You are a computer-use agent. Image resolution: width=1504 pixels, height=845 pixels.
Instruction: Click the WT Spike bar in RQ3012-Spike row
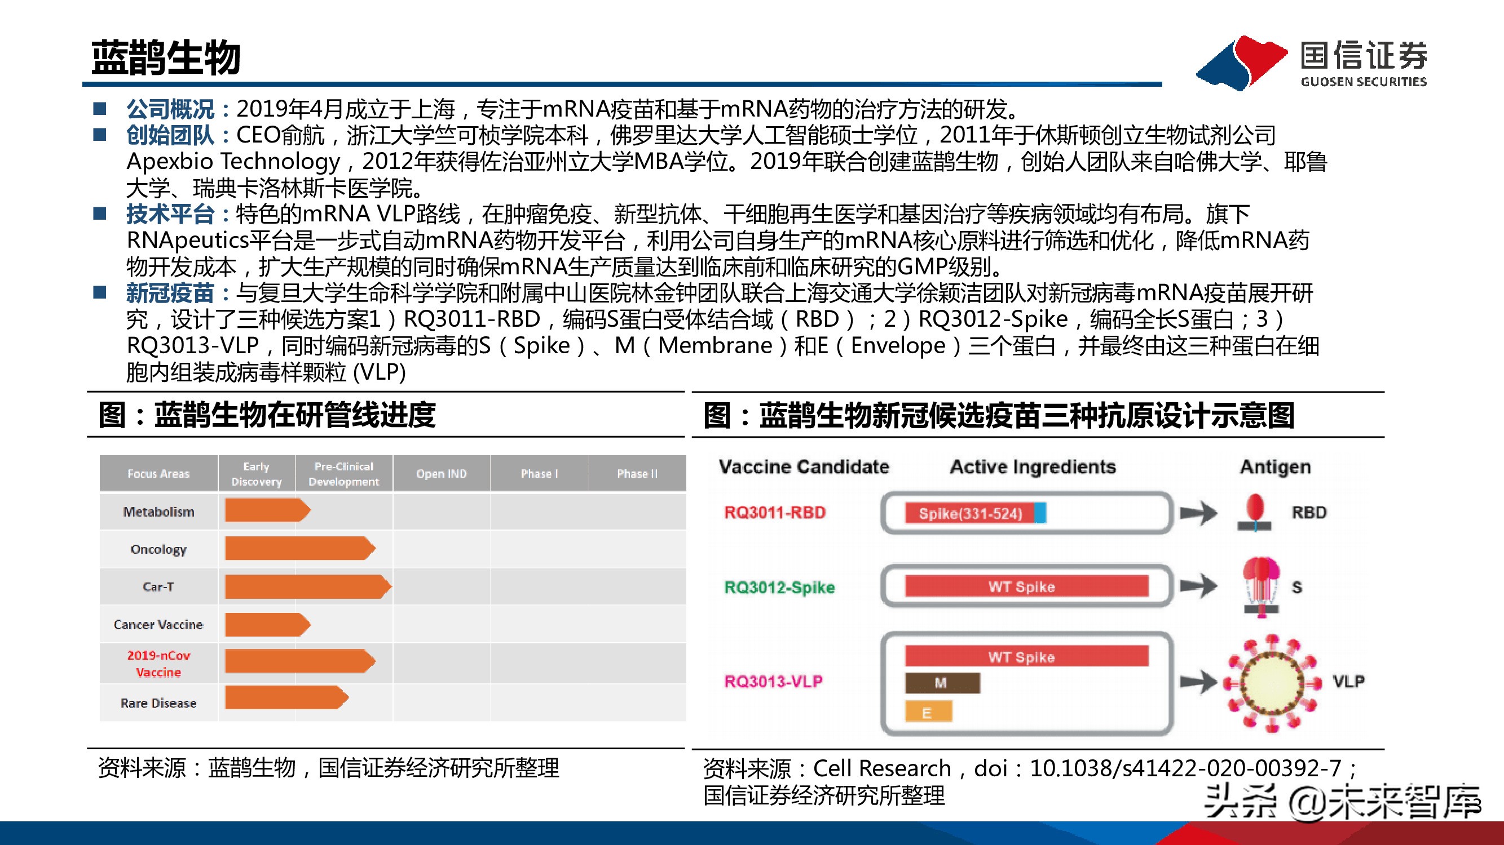(x=1026, y=586)
